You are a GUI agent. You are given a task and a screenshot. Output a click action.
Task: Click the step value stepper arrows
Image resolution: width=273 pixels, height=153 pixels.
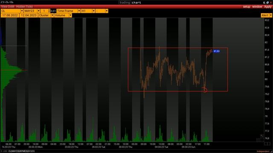(x=49, y=11)
